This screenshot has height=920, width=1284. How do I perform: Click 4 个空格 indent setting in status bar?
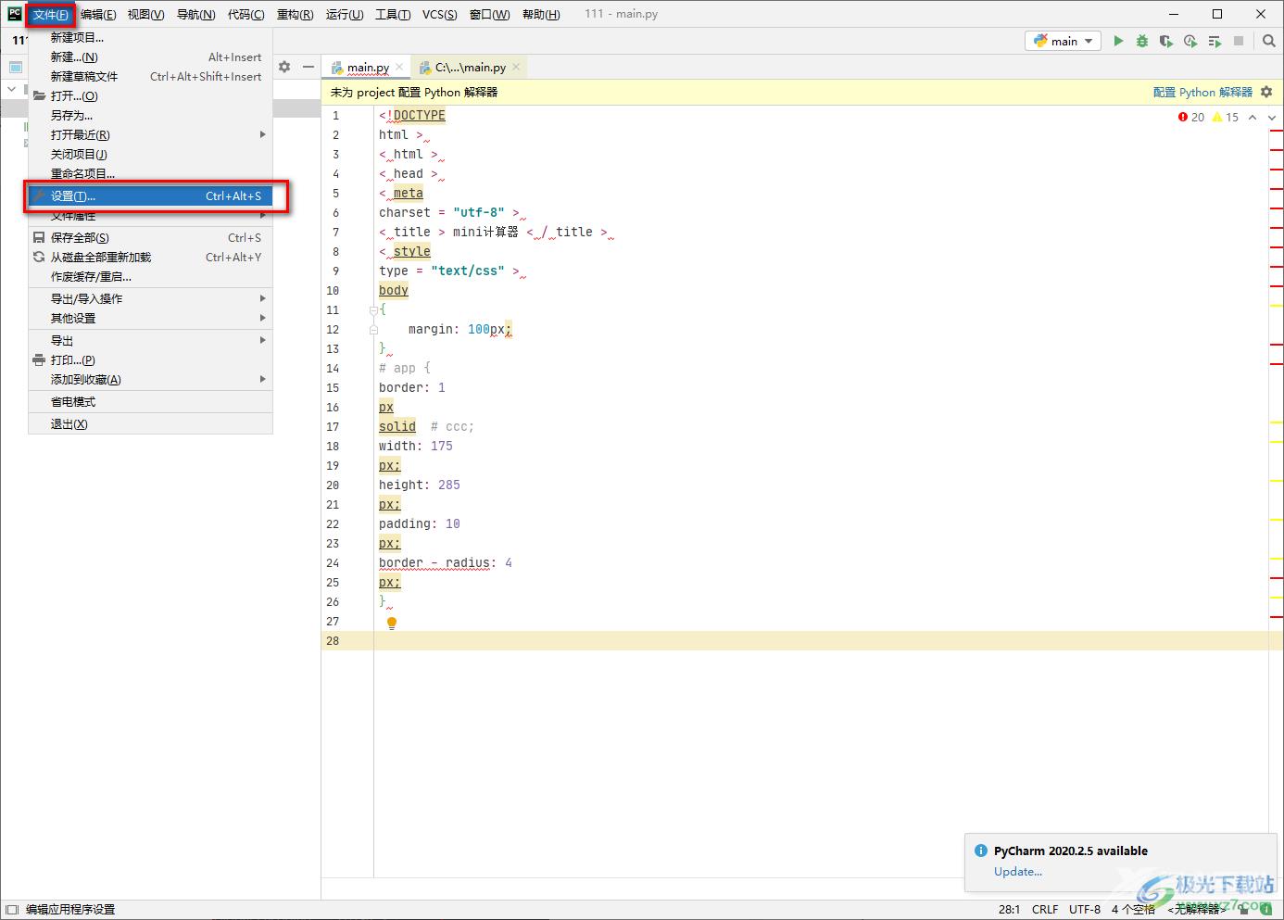pos(1133,910)
